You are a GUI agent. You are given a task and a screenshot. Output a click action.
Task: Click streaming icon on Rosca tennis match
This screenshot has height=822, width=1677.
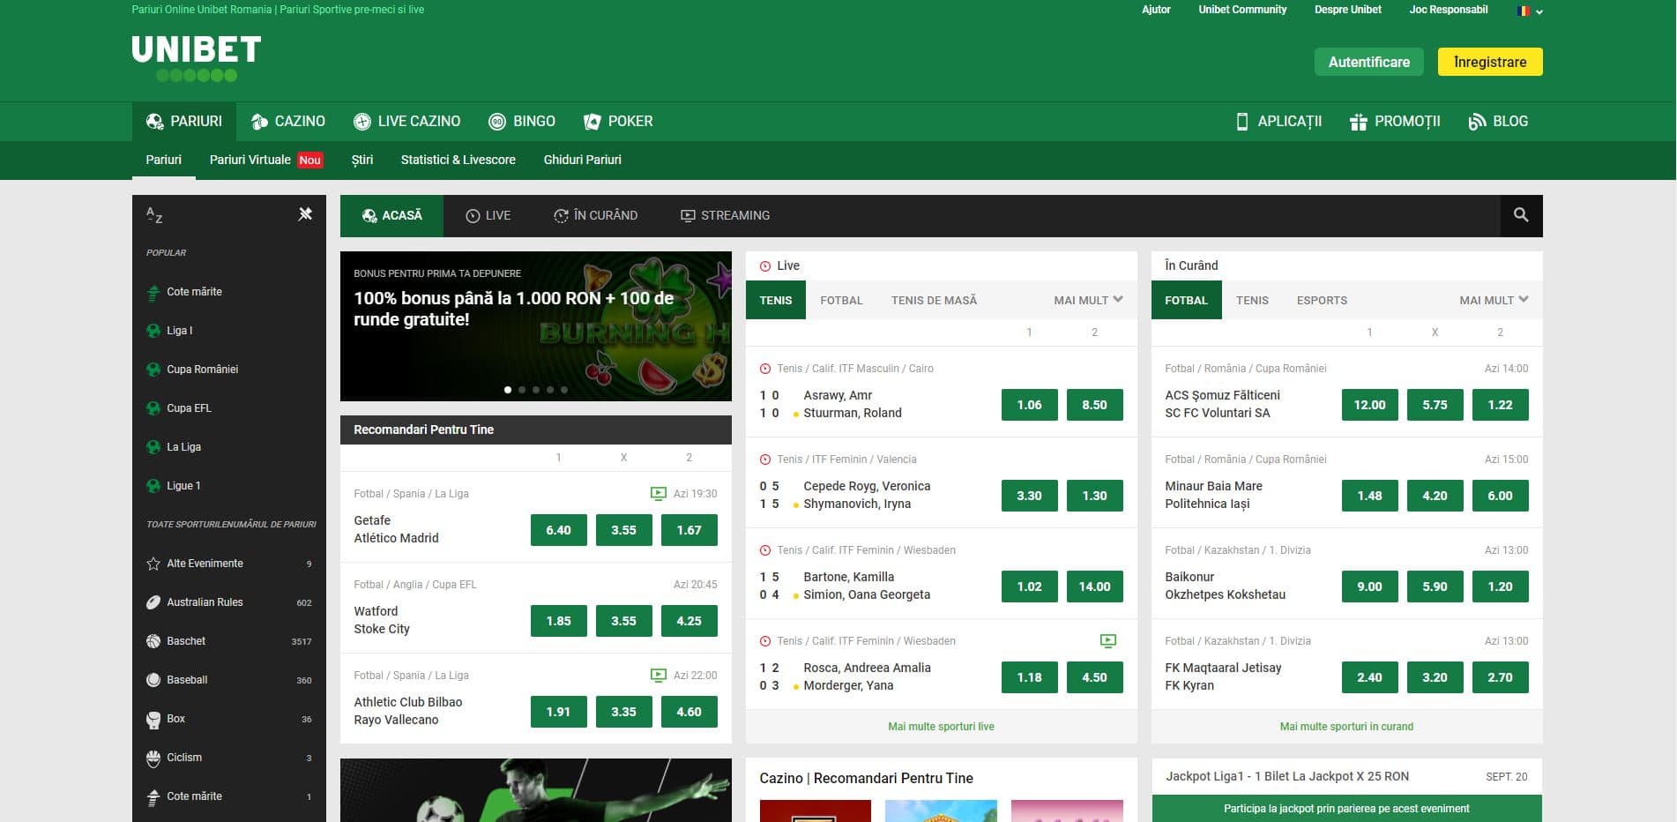coord(1108,641)
